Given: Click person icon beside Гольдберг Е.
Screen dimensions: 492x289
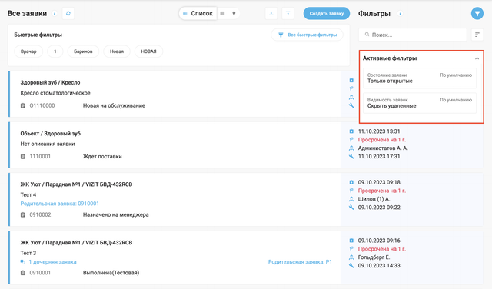Looking at the screenshot, I should tap(351, 257).
